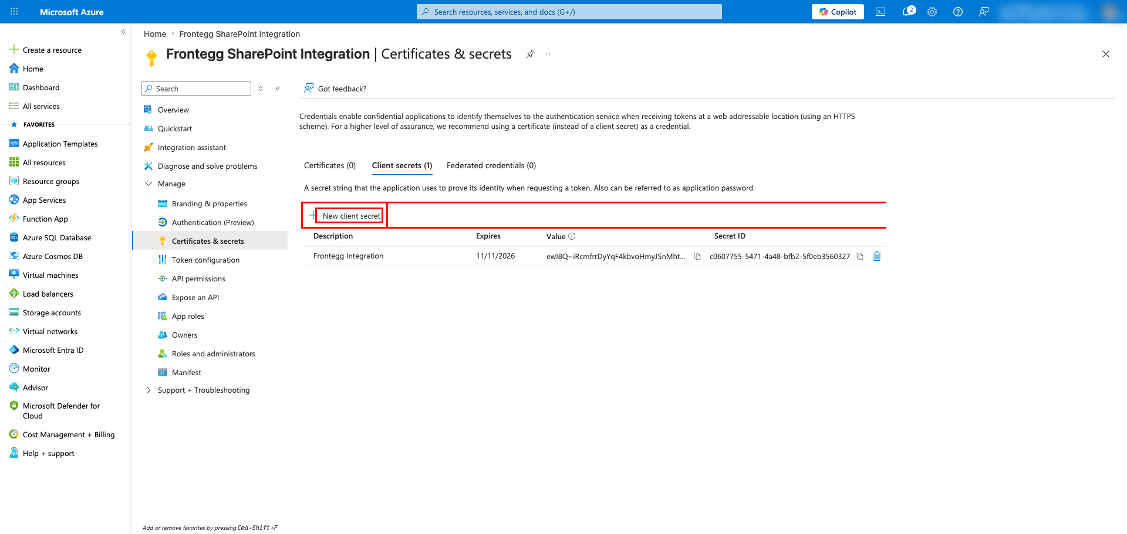Select the Frontegg Integration description cell
Screen dimensions: 1127x534
[348, 256]
